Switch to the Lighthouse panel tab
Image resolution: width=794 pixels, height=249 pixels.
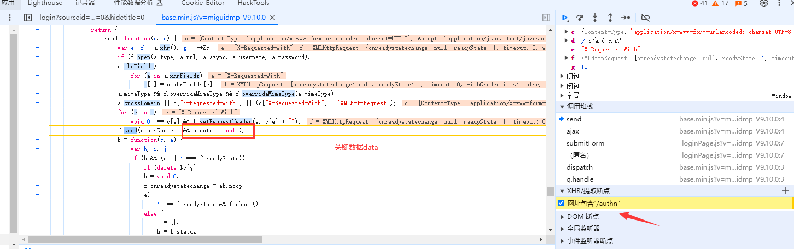45,3
